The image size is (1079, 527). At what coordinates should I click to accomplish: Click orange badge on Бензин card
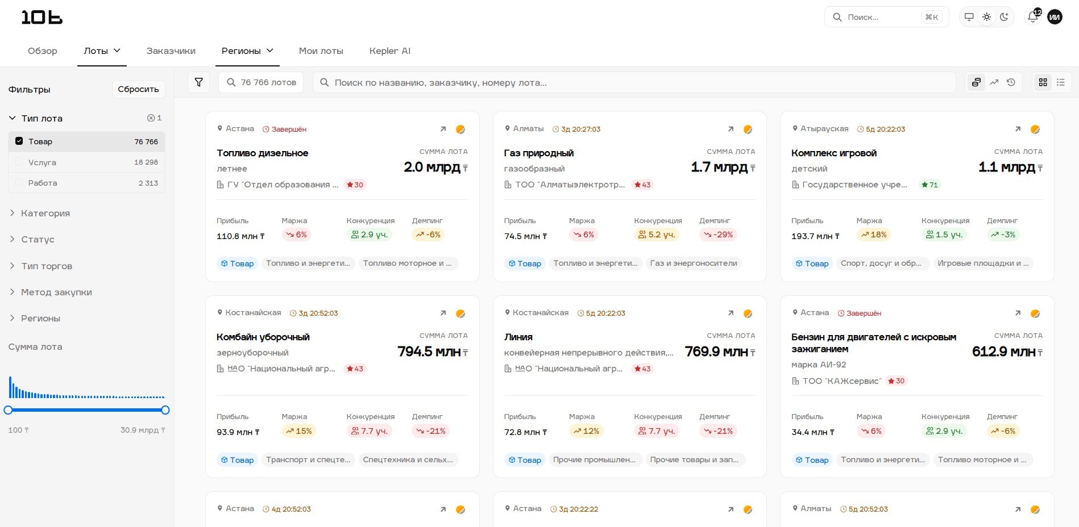point(1035,313)
